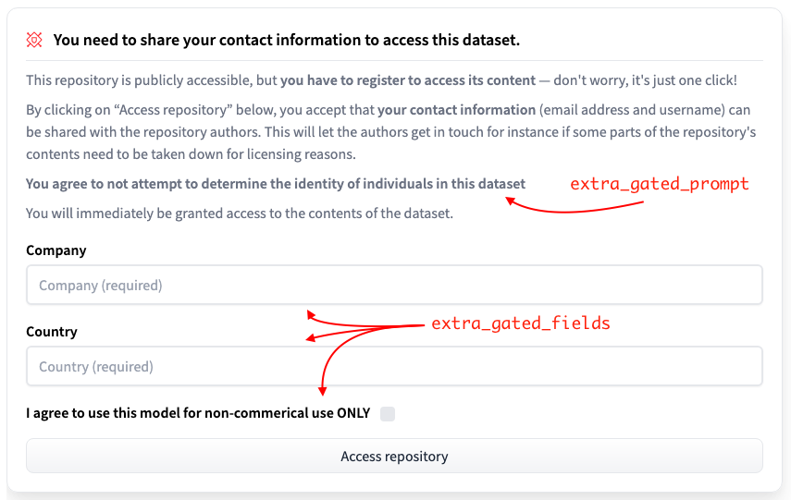Click "This repository is publicly accessible" text

(x=139, y=80)
